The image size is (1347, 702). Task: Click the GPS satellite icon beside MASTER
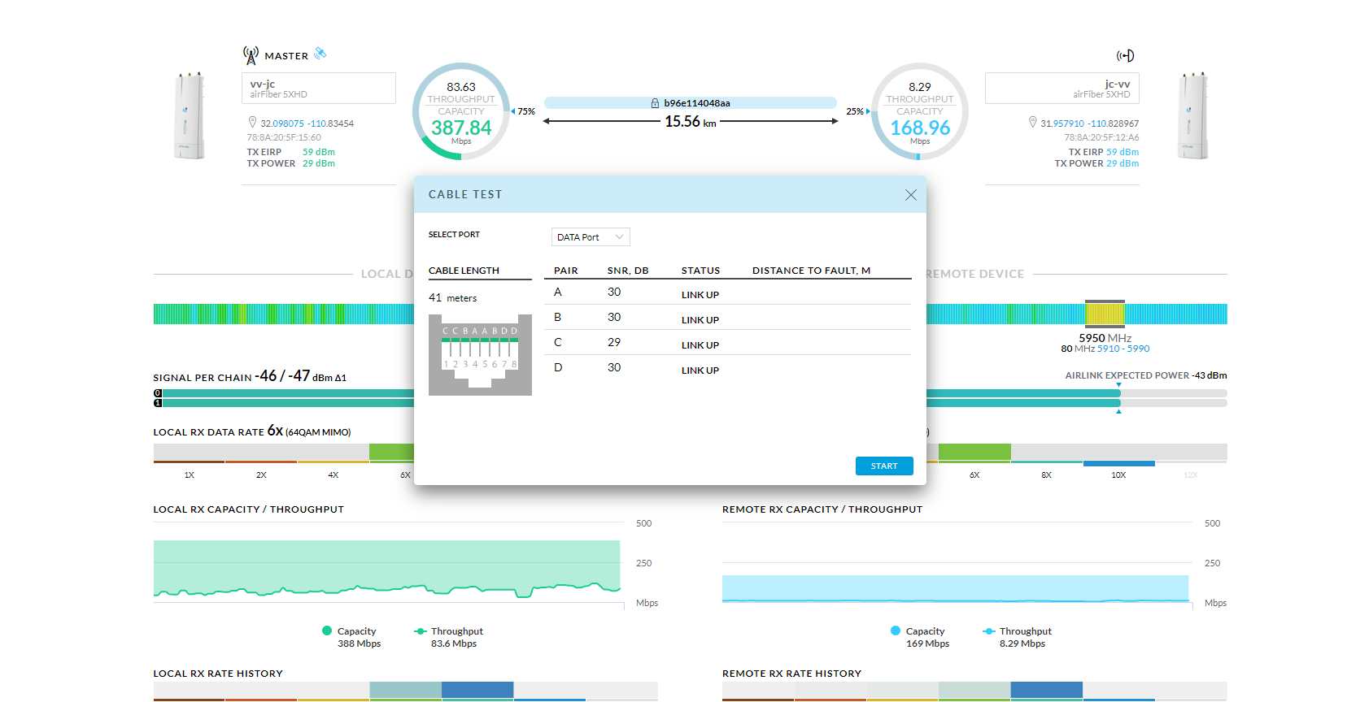coord(320,54)
